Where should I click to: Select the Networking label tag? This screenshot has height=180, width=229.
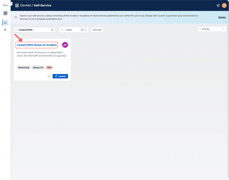24,67
